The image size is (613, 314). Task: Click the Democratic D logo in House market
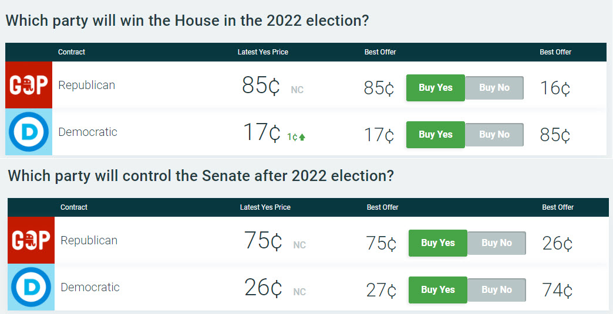tap(29, 132)
